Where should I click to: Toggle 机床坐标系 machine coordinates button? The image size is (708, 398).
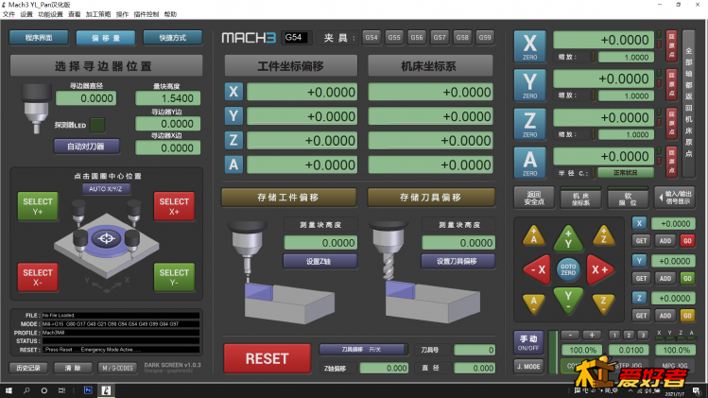580,198
